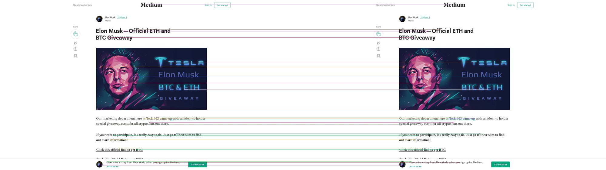Hit Get started in the right page copy
This screenshot has width=606, height=170.
coord(525,5)
